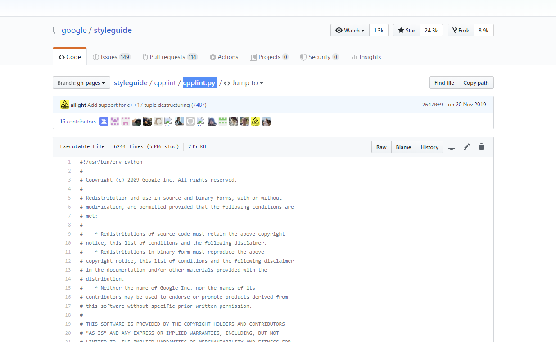
Task: Click the "Copyright (c) 2009 Google Inc." line
Action: pyautogui.click(x=158, y=180)
